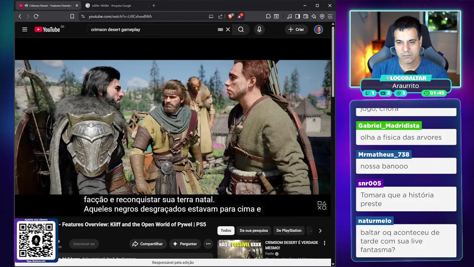Share this page via address bar share icon

coord(220,16)
